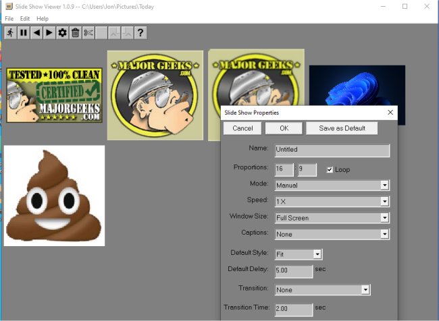Maximize the Slide Show Viewer window
The image size is (439, 321).
point(405,6)
